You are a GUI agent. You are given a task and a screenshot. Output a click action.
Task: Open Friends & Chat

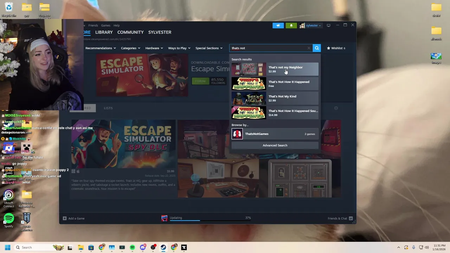(340, 218)
